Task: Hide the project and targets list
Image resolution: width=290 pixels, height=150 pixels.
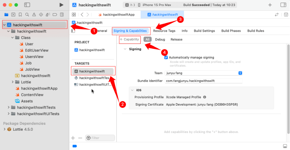Action: tap(73, 31)
